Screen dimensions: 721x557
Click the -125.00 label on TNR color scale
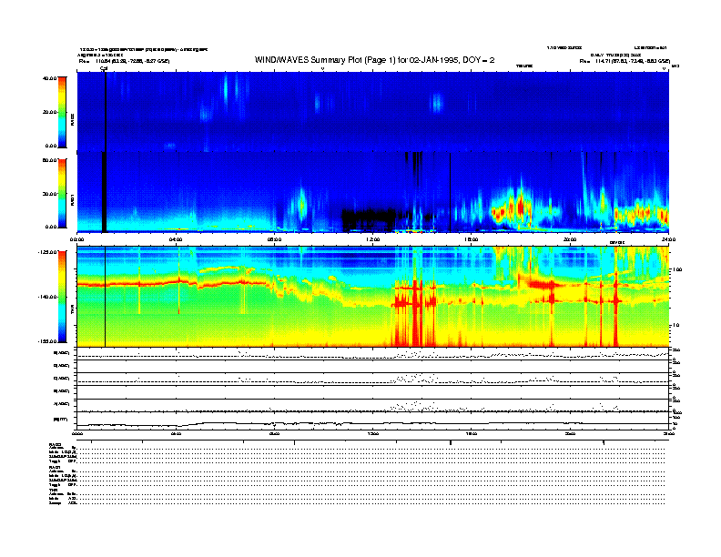click(47, 252)
